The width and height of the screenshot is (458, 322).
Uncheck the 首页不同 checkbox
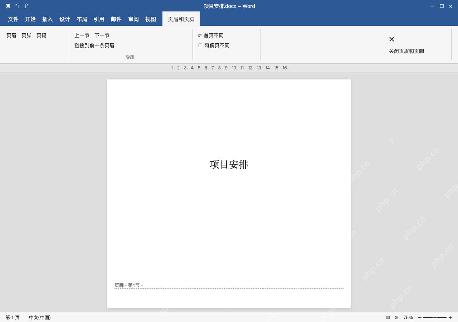point(200,36)
